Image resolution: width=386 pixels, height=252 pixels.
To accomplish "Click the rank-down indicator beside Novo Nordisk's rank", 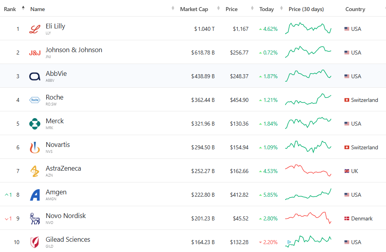I will tap(8, 218).
